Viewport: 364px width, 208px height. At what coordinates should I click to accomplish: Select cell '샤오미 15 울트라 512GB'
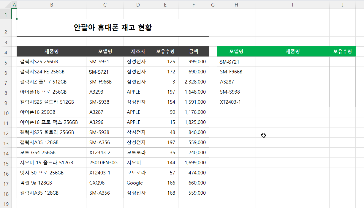coord(52,163)
